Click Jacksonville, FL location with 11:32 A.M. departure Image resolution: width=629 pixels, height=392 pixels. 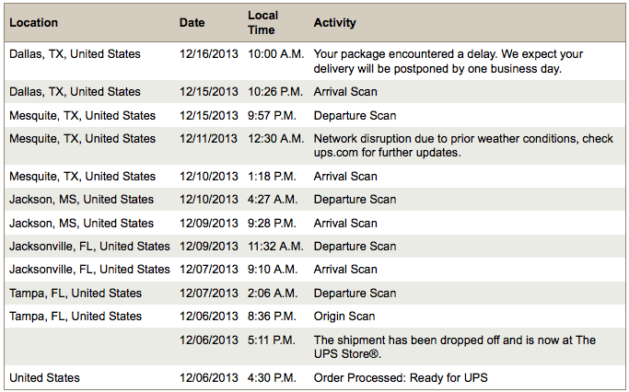pos(89,246)
